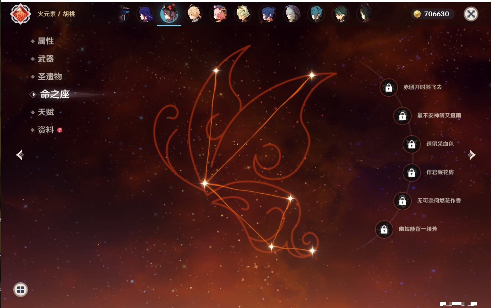
Task: Click the lock icon beside 赤团开时斜飞去
Action: pos(389,88)
